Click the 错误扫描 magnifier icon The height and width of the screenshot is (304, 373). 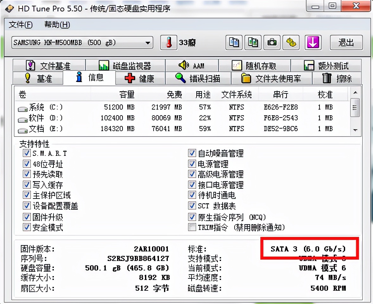click(x=180, y=78)
